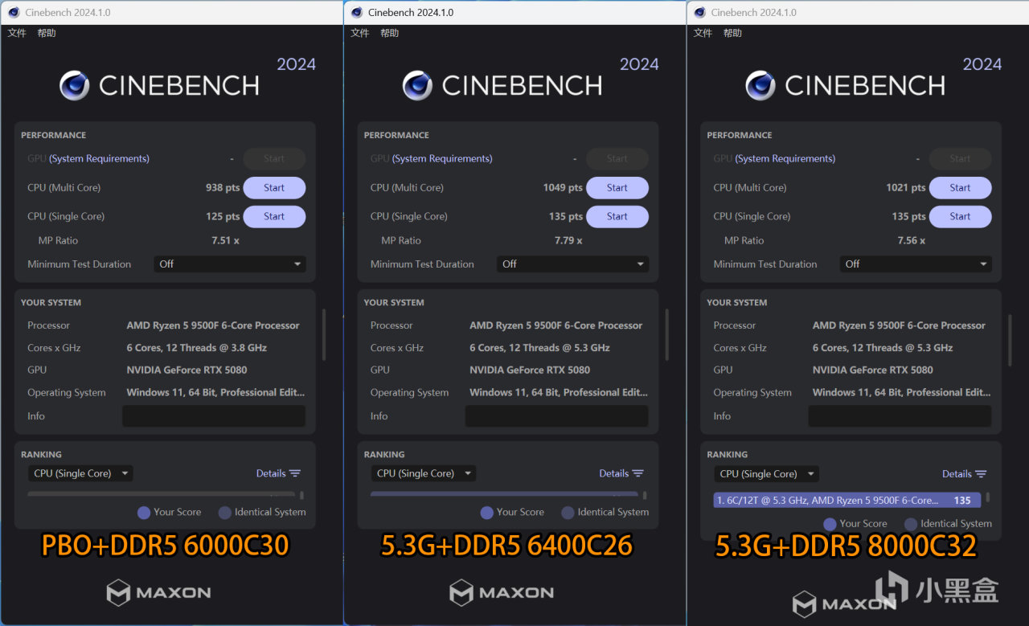1029x626 pixels.
Task: Click the Info text field in the left window
Action: pyautogui.click(x=214, y=416)
